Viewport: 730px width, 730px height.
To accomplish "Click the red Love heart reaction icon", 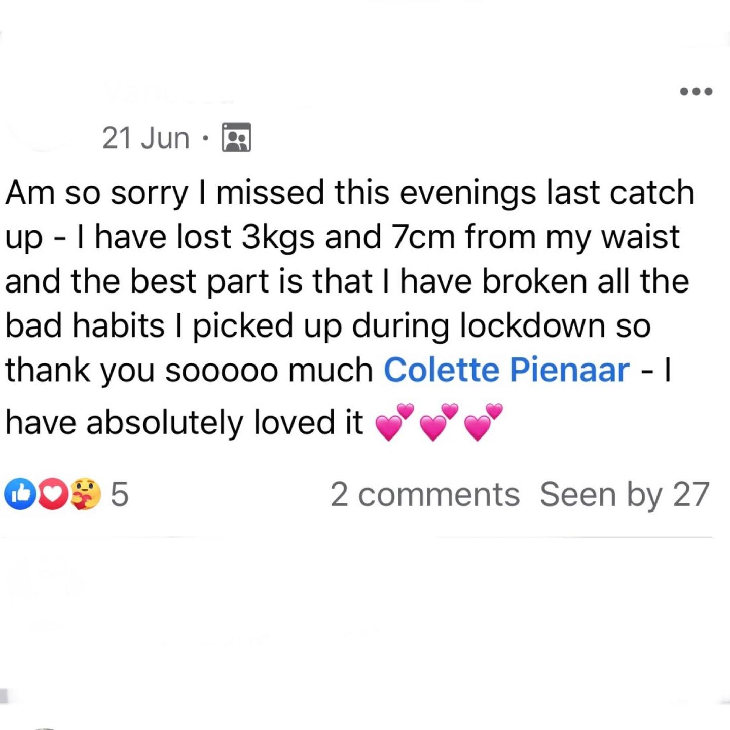I will coord(53,494).
